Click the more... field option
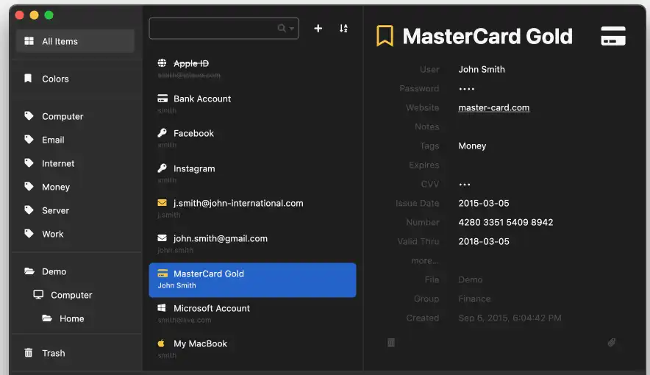The height and width of the screenshot is (375, 650). [x=425, y=260]
